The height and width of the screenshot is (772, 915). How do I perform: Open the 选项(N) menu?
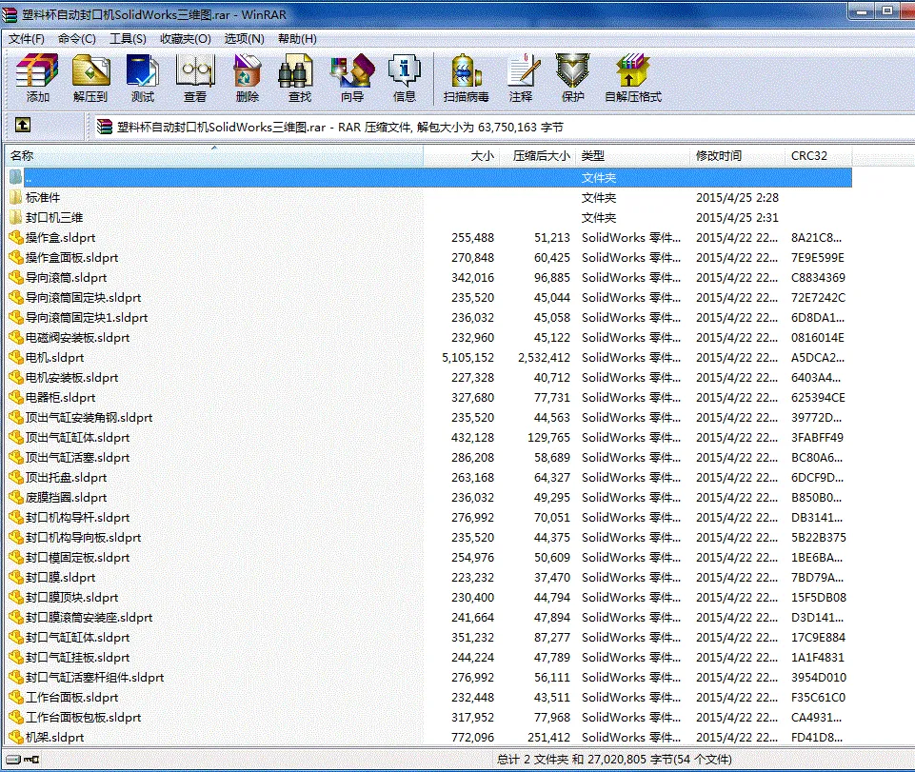coord(245,38)
